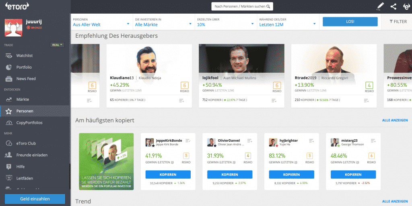
Task: Click the Märkte chart icon
Action: click(x=9, y=99)
